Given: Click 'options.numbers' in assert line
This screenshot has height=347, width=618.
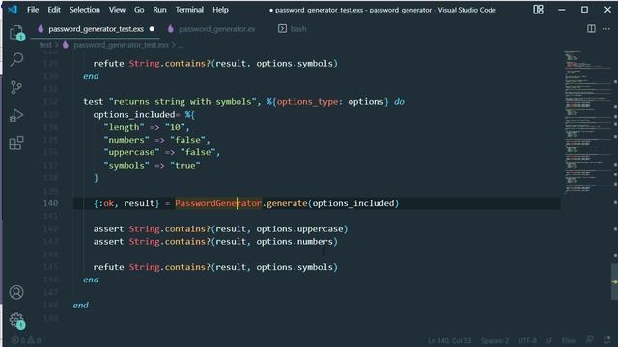Looking at the screenshot, I should 295,242.
